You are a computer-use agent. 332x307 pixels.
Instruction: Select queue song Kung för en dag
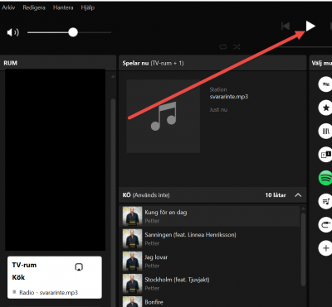click(210, 216)
